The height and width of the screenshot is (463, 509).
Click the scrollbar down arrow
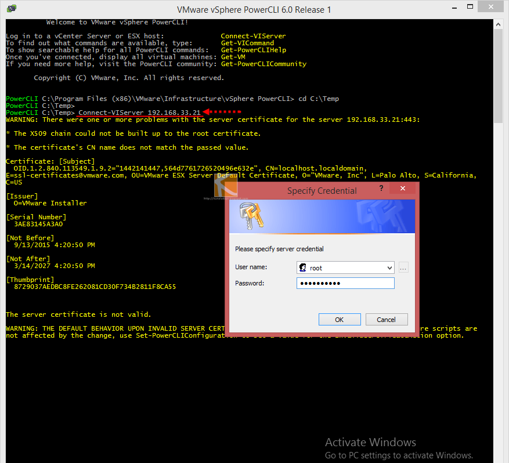pyautogui.click(x=498, y=458)
